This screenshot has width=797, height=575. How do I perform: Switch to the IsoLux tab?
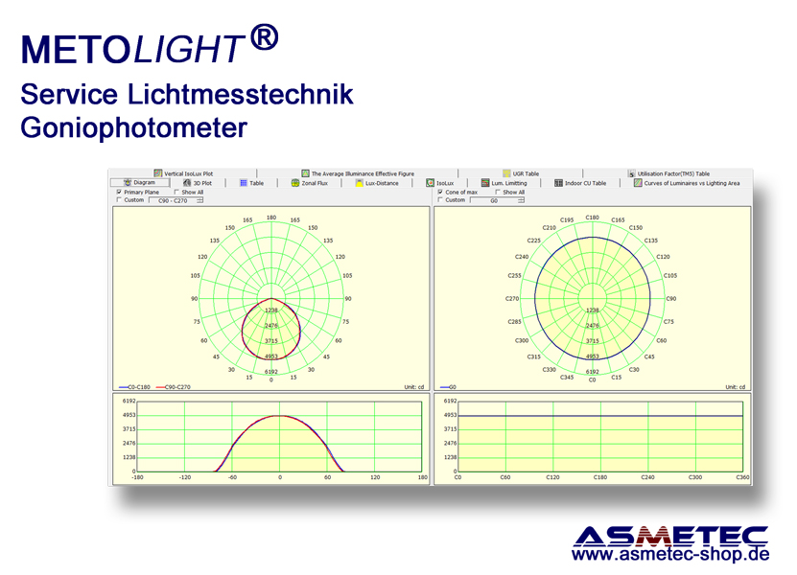pyautogui.click(x=440, y=183)
